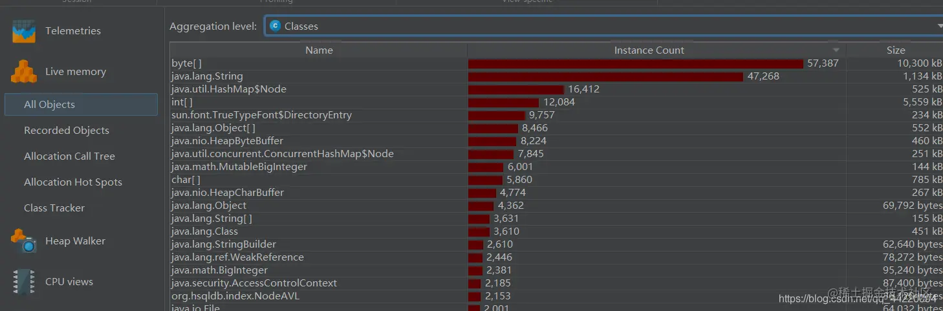943x311 pixels.
Task: Select the java.nio.HeapByteBuffer row
Action: 556,141
